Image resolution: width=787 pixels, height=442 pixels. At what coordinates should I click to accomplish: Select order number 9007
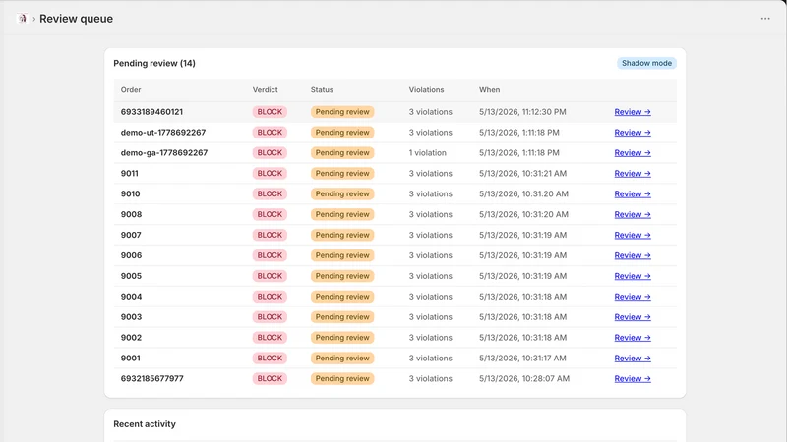(x=131, y=235)
